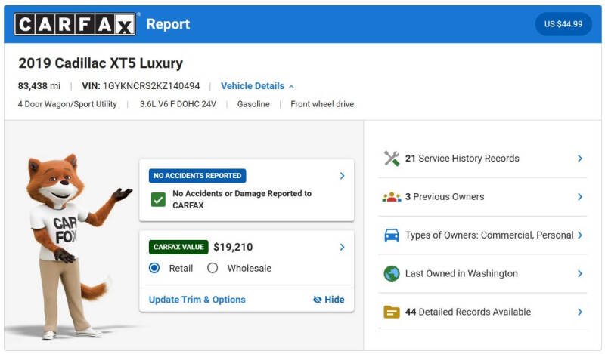
Task: Open the No Accidents Reported chevron
Action: (x=342, y=176)
